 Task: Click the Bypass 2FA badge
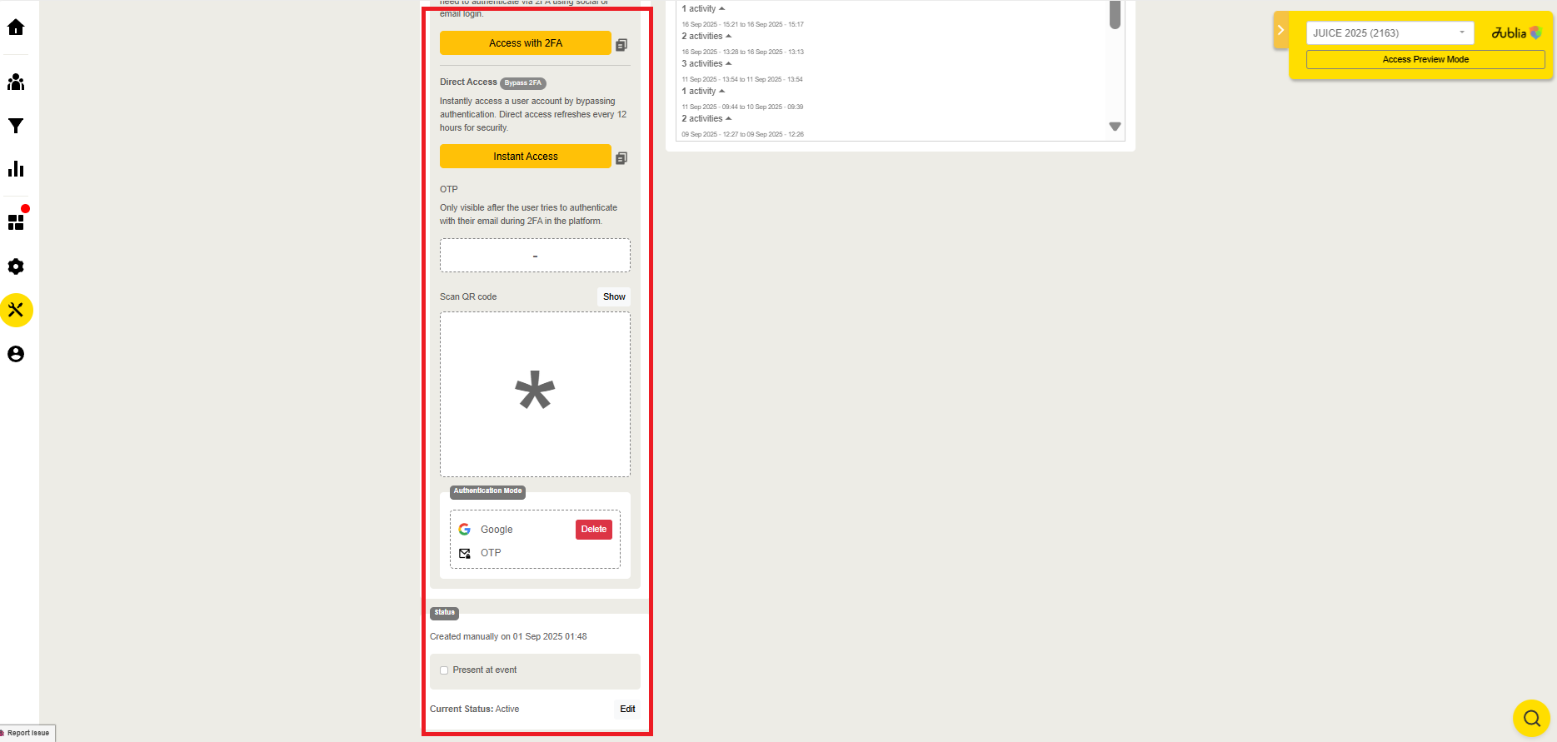click(523, 83)
